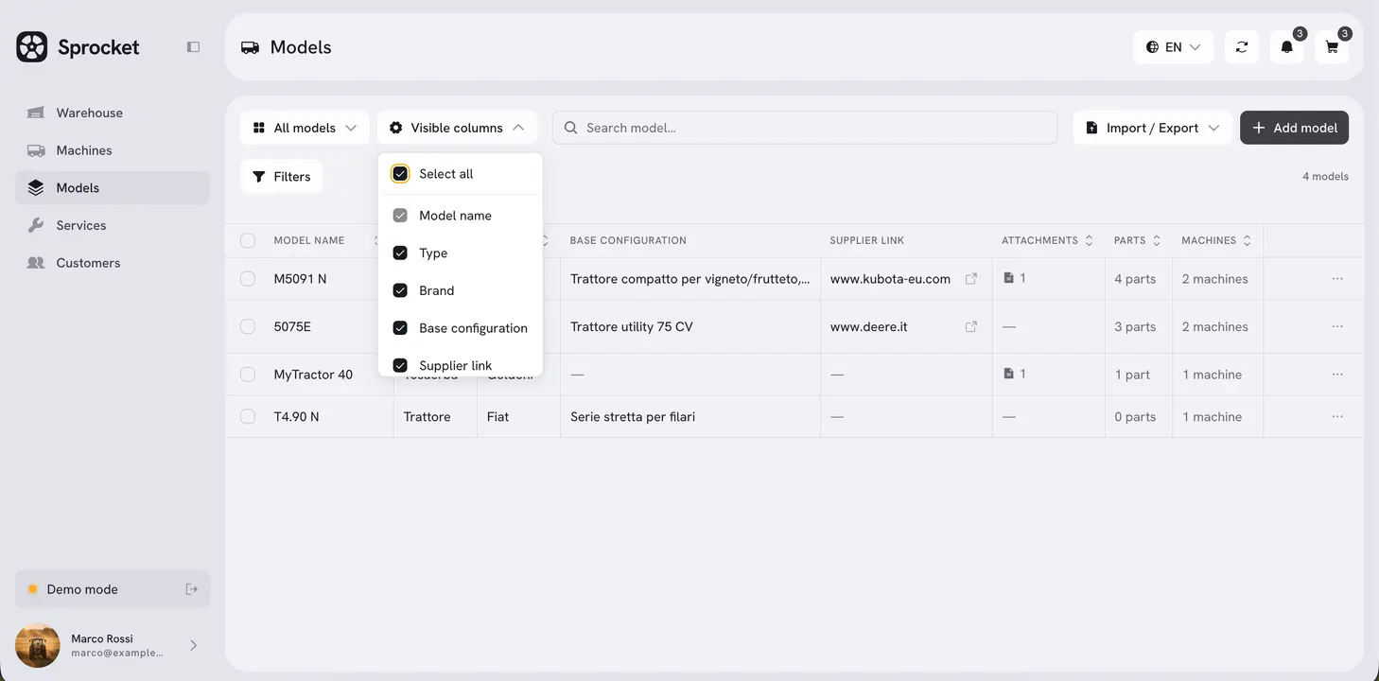Focus the Search model input field
1379x681 pixels.
[x=805, y=128]
